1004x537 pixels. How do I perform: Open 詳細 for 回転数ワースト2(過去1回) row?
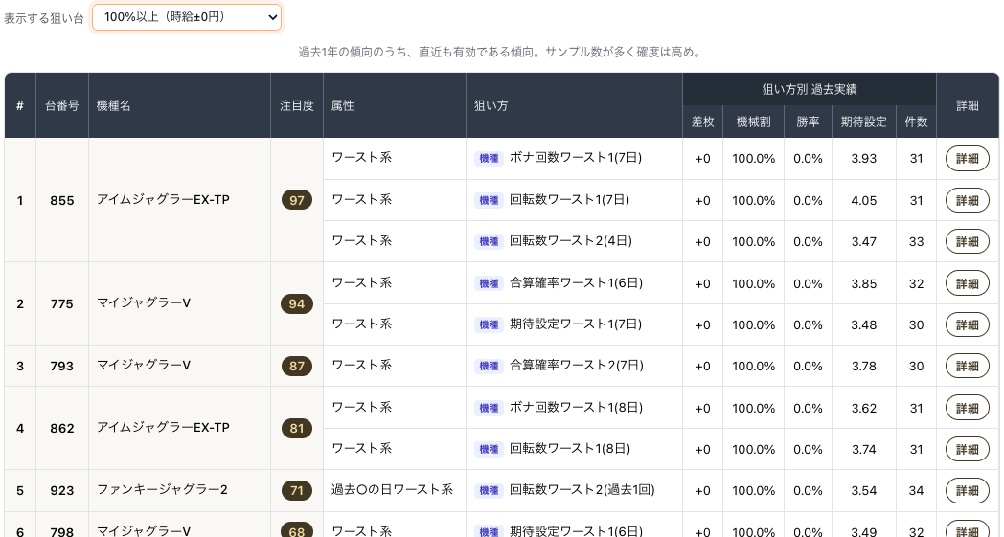tap(967, 490)
